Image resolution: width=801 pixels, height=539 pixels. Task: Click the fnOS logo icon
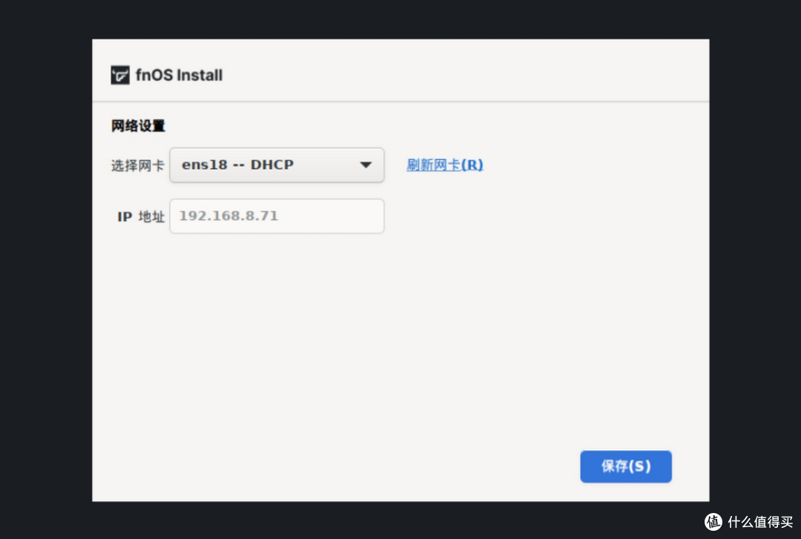tap(120, 75)
